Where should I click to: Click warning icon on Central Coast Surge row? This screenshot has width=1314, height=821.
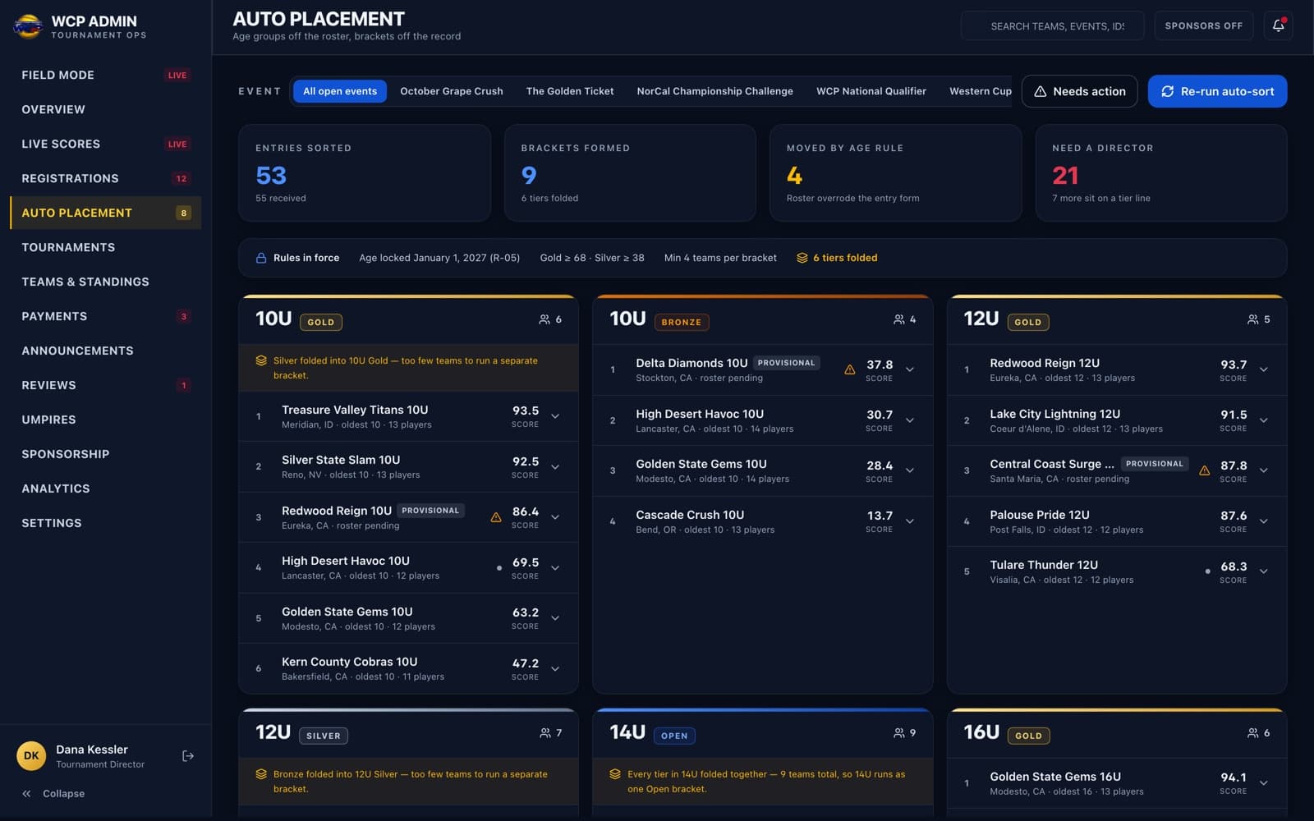1204,470
